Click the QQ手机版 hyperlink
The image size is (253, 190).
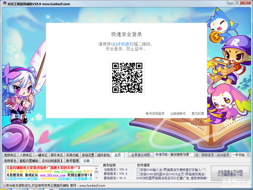[x=120, y=44]
